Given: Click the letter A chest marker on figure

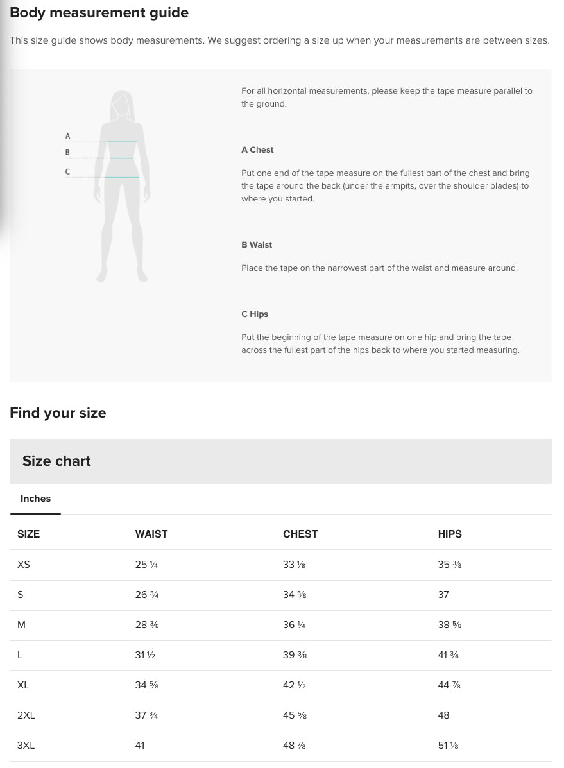Looking at the screenshot, I should pyautogui.click(x=68, y=137).
